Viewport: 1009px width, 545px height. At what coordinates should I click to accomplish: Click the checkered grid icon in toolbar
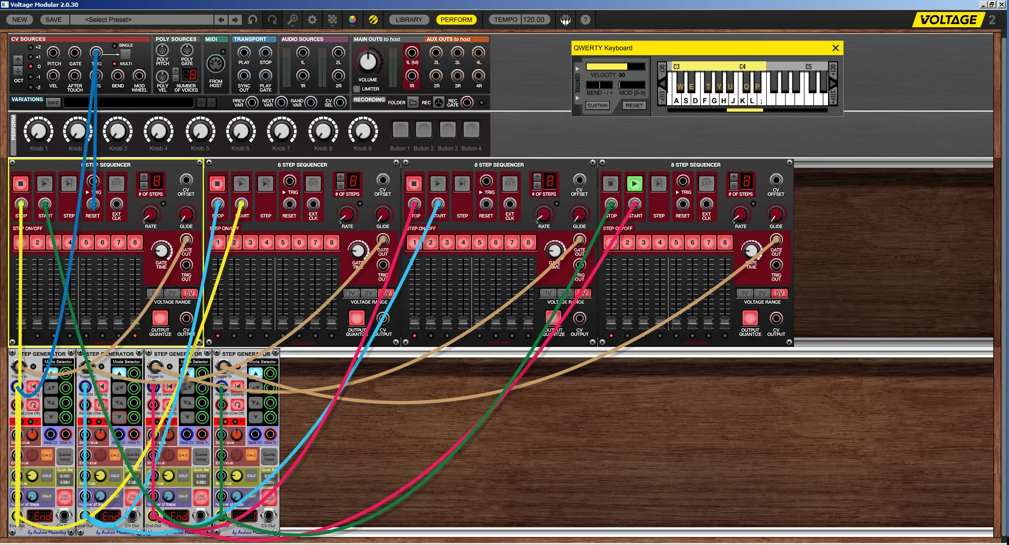point(332,20)
